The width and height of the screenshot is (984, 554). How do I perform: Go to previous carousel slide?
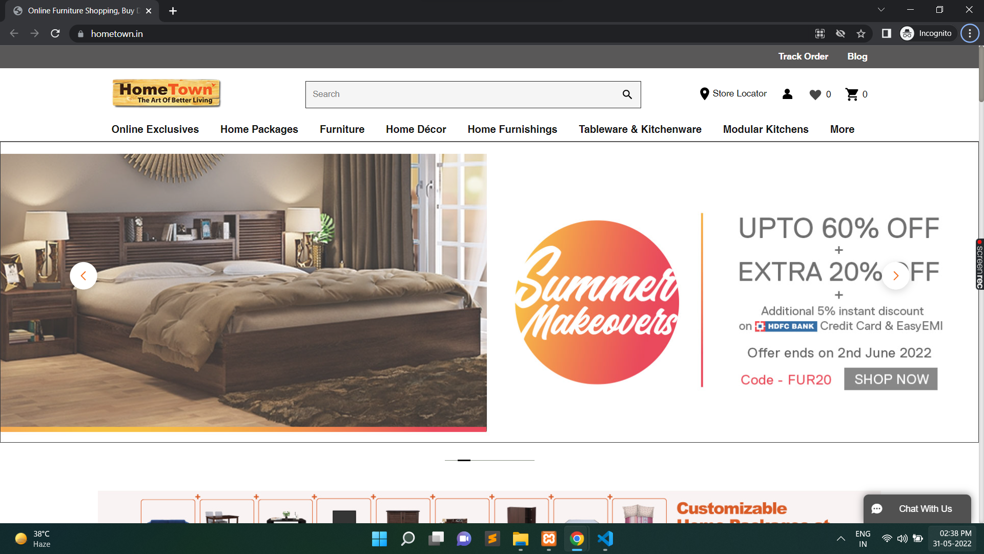tap(84, 276)
